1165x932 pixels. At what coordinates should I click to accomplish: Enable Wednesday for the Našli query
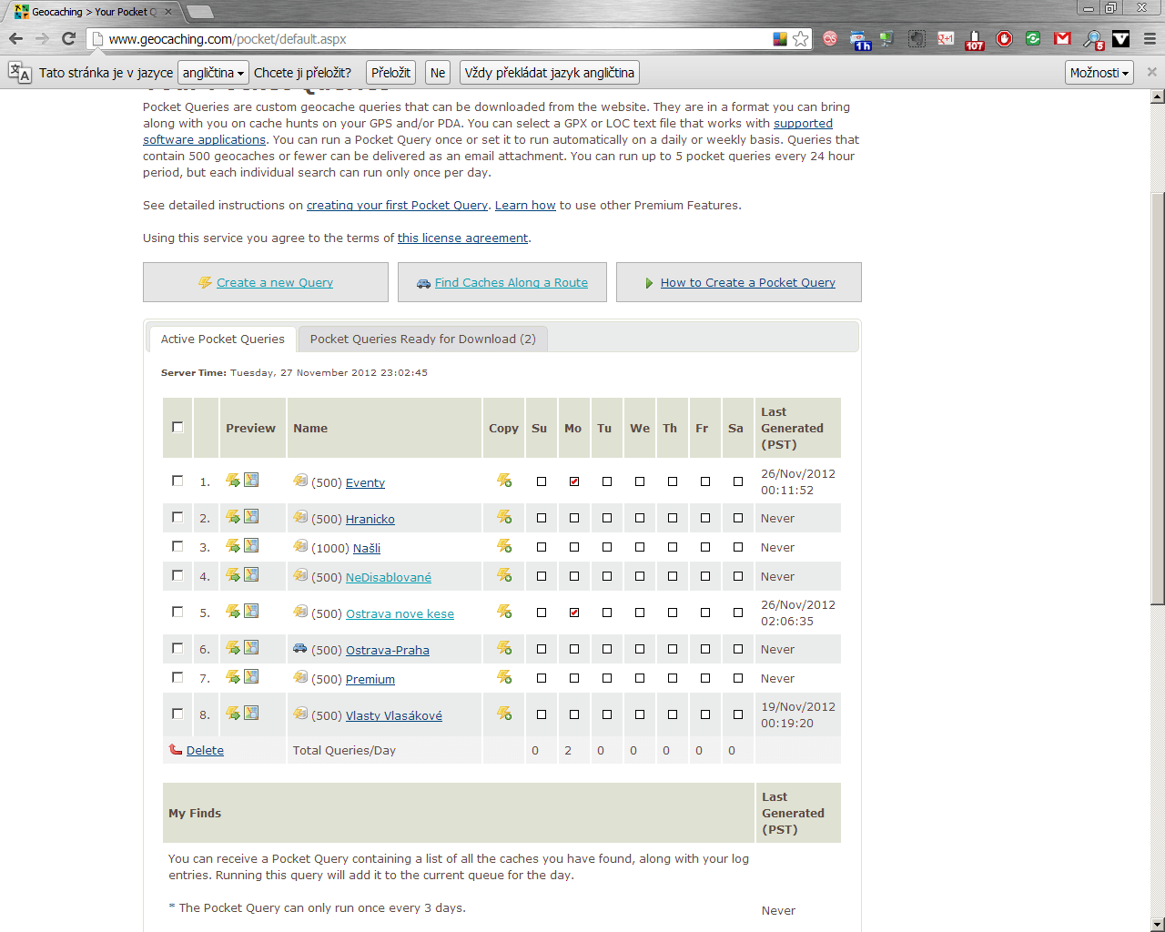click(x=640, y=547)
